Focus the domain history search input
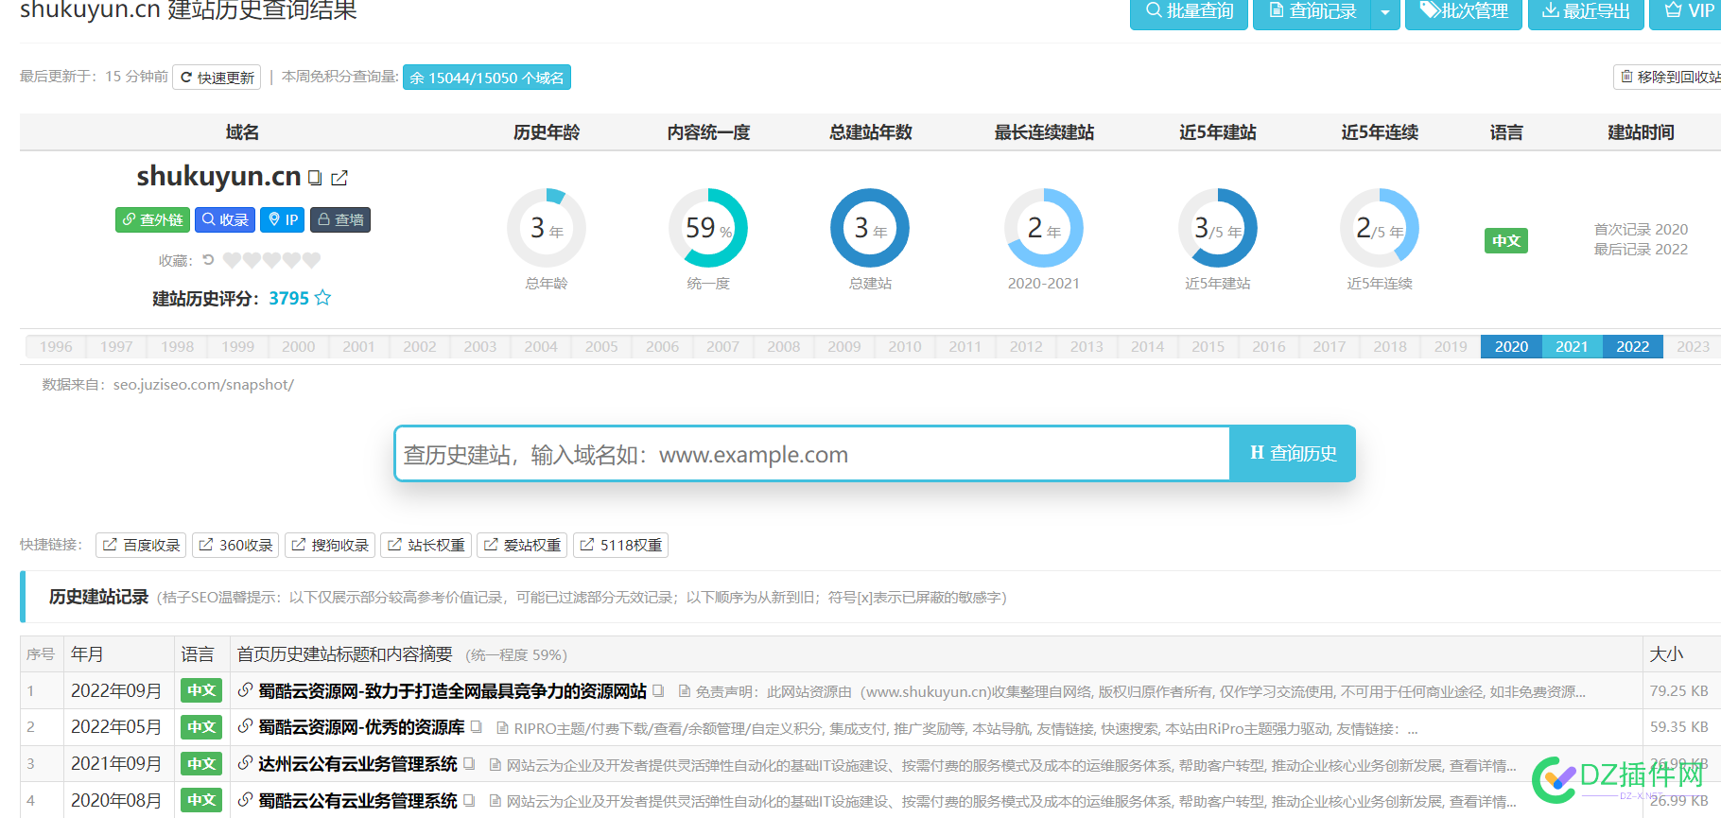The width and height of the screenshot is (1721, 818). coord(812,454)
